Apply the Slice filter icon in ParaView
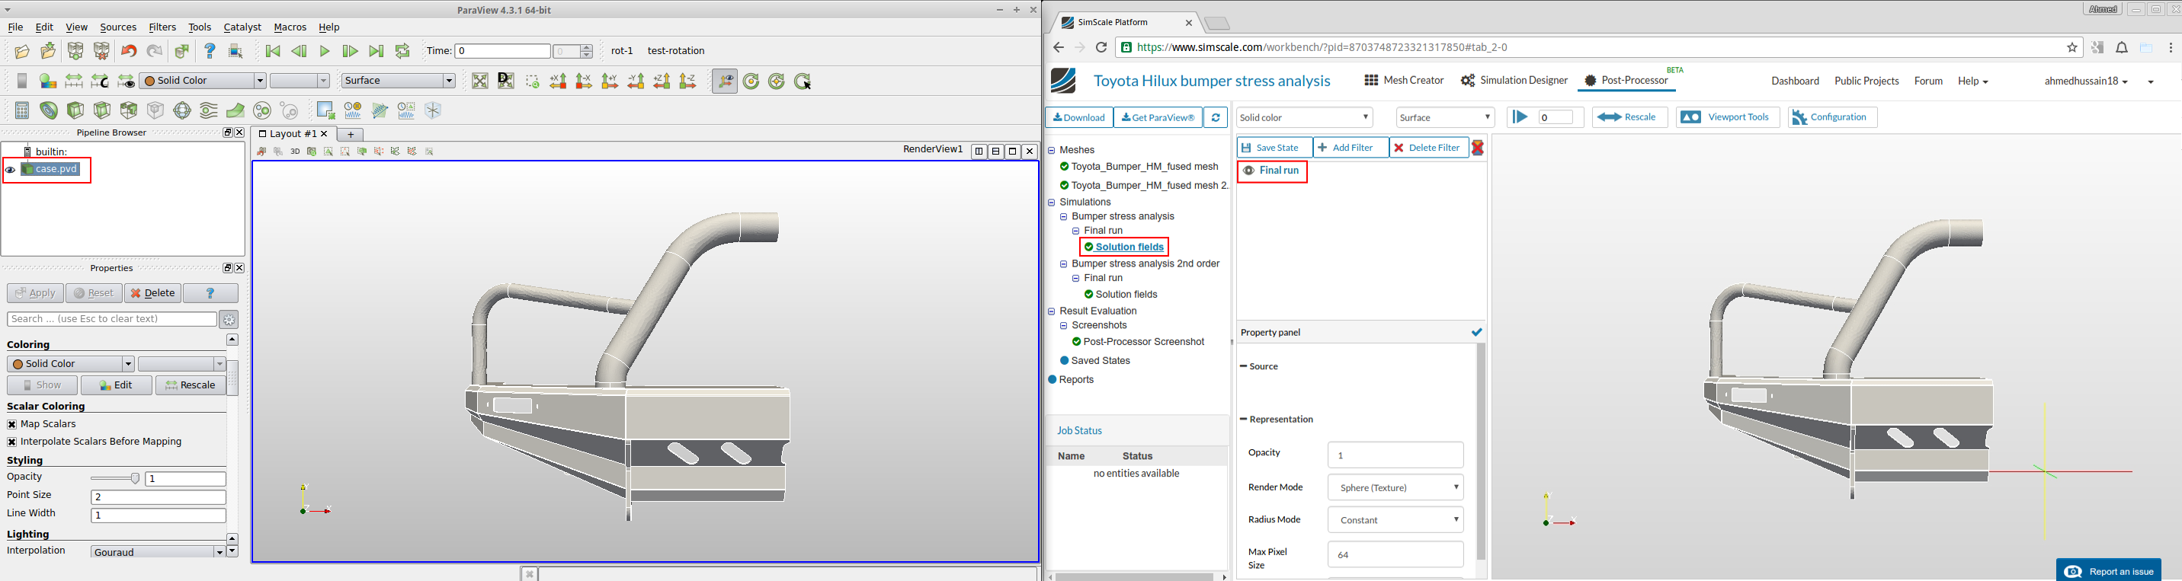This screenshot has height=581, width=2182. 102,110
